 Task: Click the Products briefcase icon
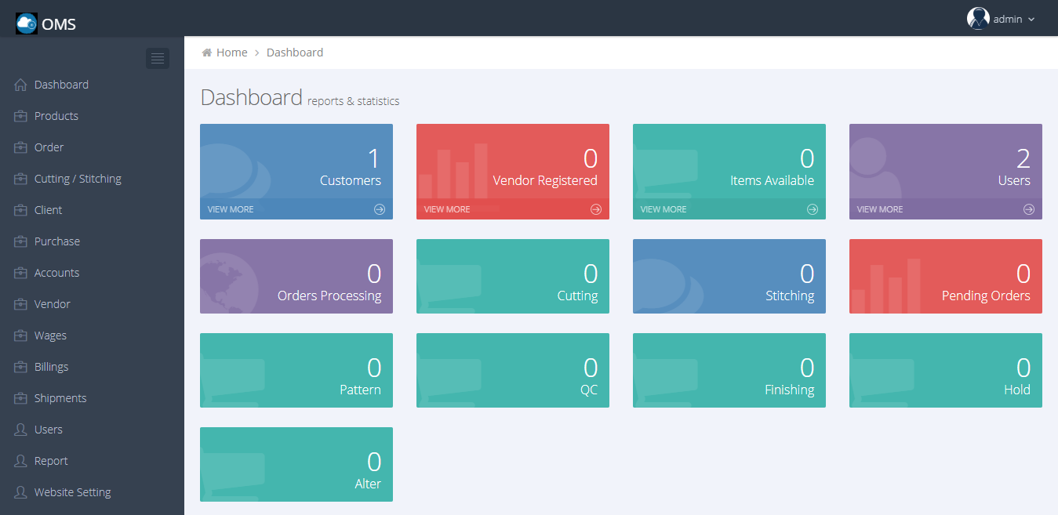click(x=20, y=116)
